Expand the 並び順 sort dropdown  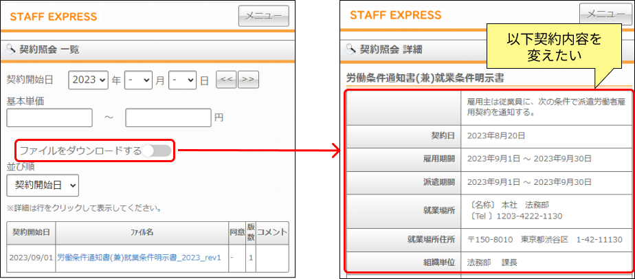tap(43, 185)
